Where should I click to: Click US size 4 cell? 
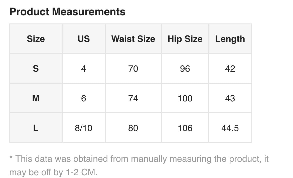(x=84, y=68)
